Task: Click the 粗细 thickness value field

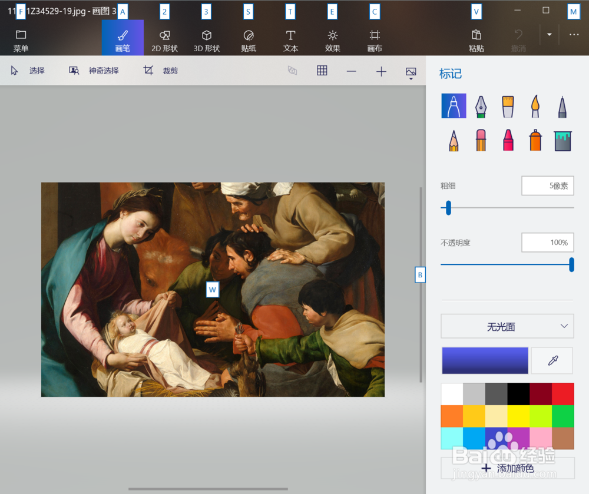Action: (547, 185)
